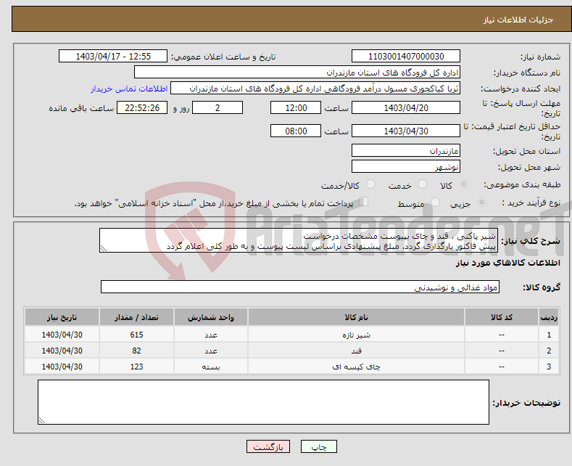Click the delivery city field نوشهر
Image resolution: width=572 pixels, height=466 pixels.
pyautogui.click(x=406, y=166)
